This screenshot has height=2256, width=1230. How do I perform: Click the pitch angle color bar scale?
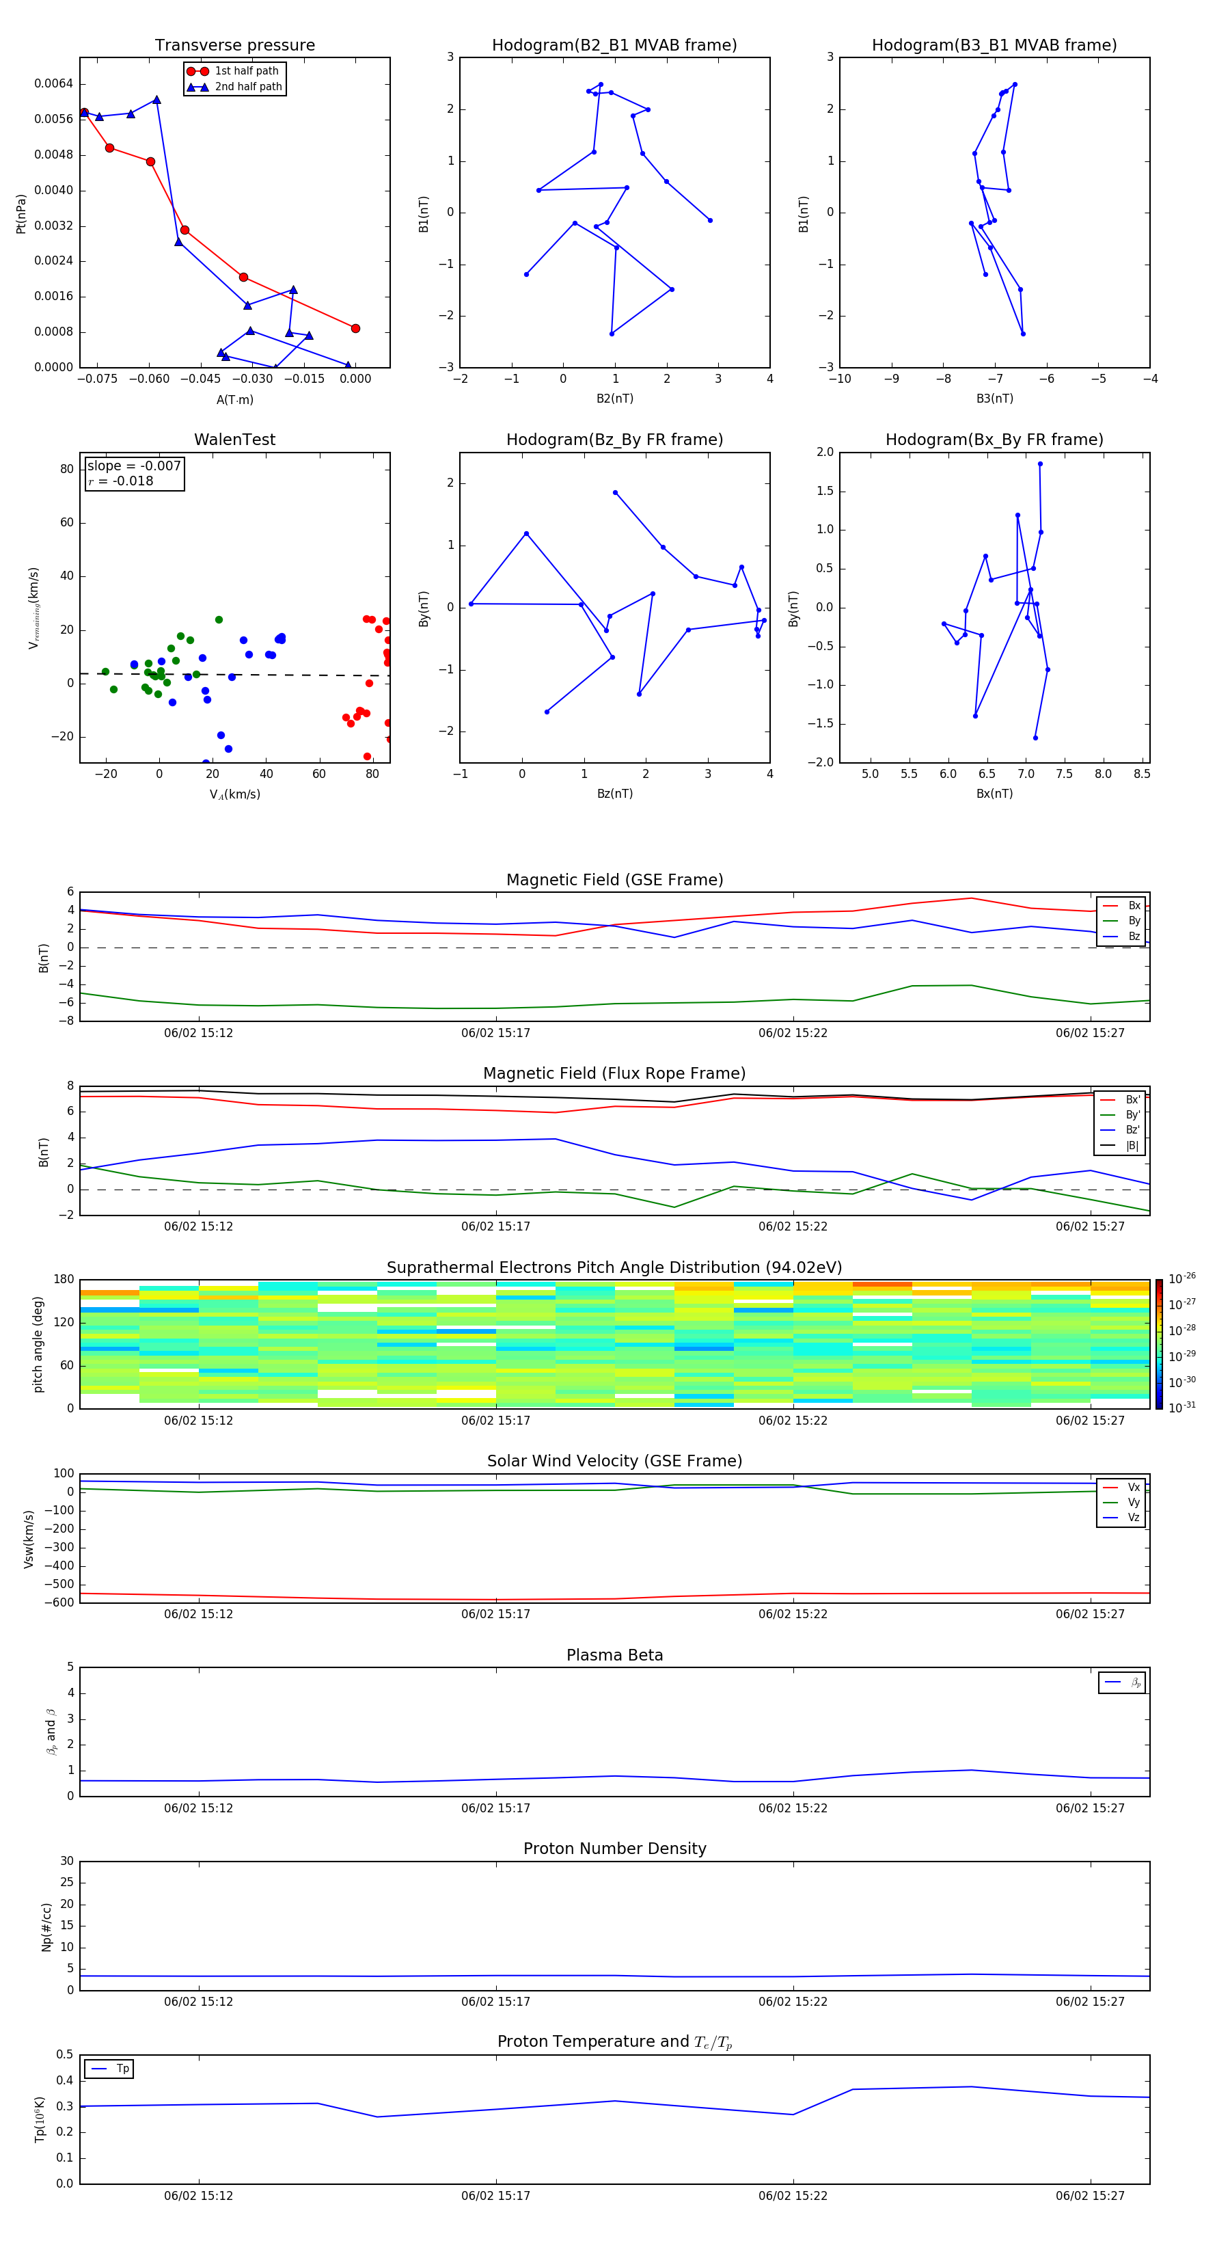1159,1343
